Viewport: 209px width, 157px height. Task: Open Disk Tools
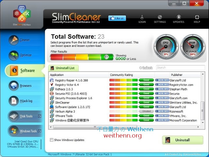coord(25,116)
